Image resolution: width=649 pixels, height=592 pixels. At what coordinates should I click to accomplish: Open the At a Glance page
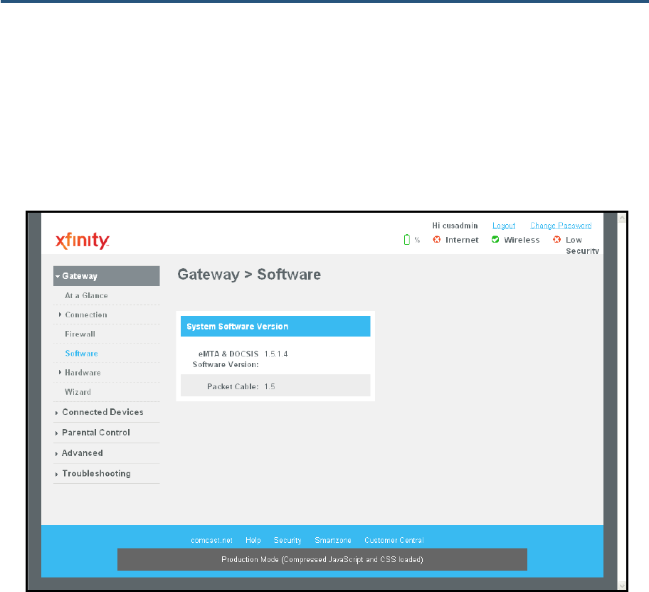(x=86, y=295)
